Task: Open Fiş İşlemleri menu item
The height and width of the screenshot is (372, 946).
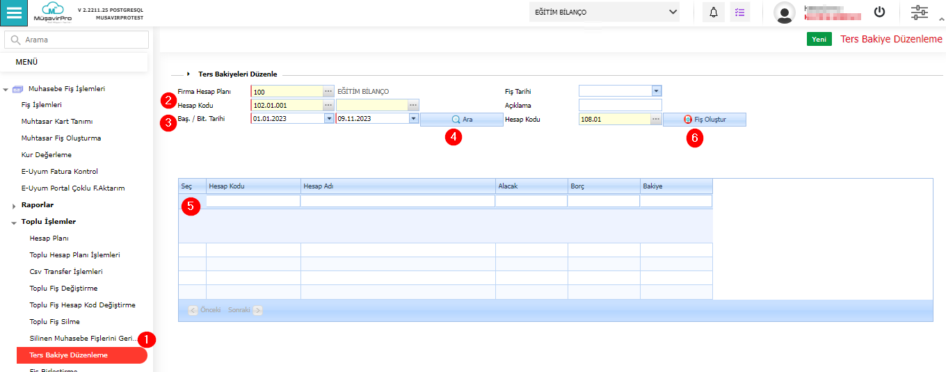Action: click(42, 104)
